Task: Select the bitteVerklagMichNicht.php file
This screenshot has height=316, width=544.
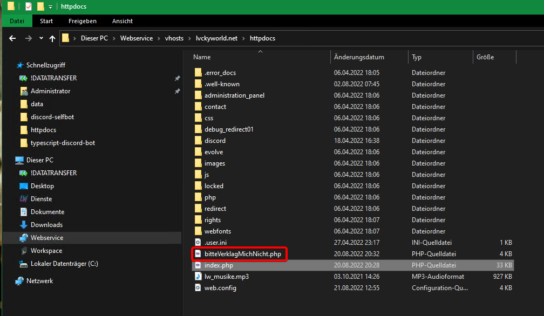Action: click(242, 254)
